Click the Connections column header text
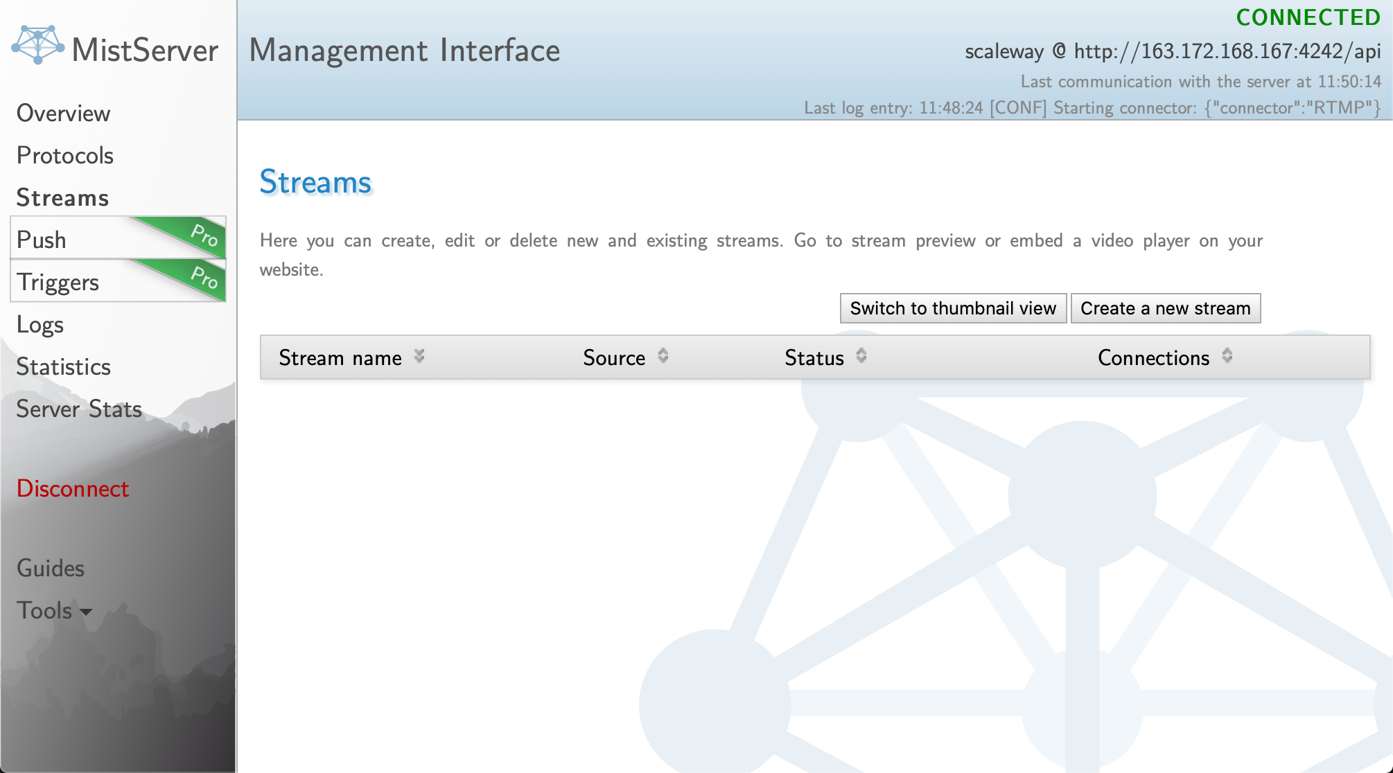 (1153, 357)
